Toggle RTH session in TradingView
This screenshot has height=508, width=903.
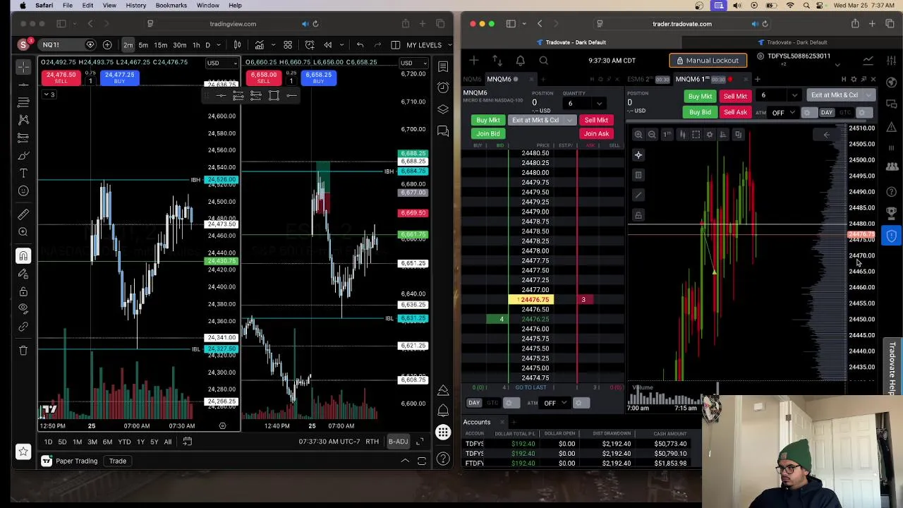click(x=372, y=442)
